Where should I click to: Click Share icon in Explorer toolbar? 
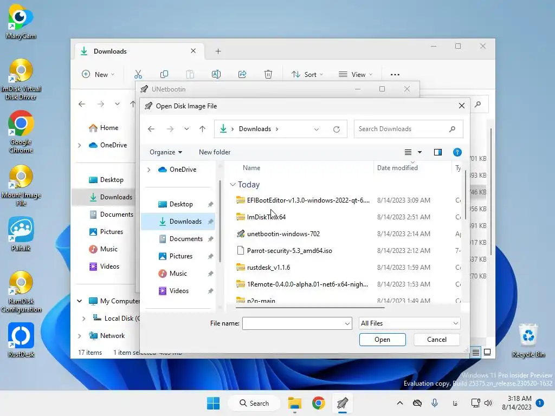point(242,74)
